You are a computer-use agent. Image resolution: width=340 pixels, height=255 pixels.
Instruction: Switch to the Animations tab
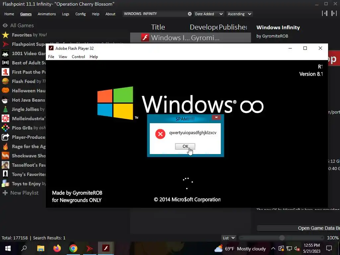(x=46, y=14)
